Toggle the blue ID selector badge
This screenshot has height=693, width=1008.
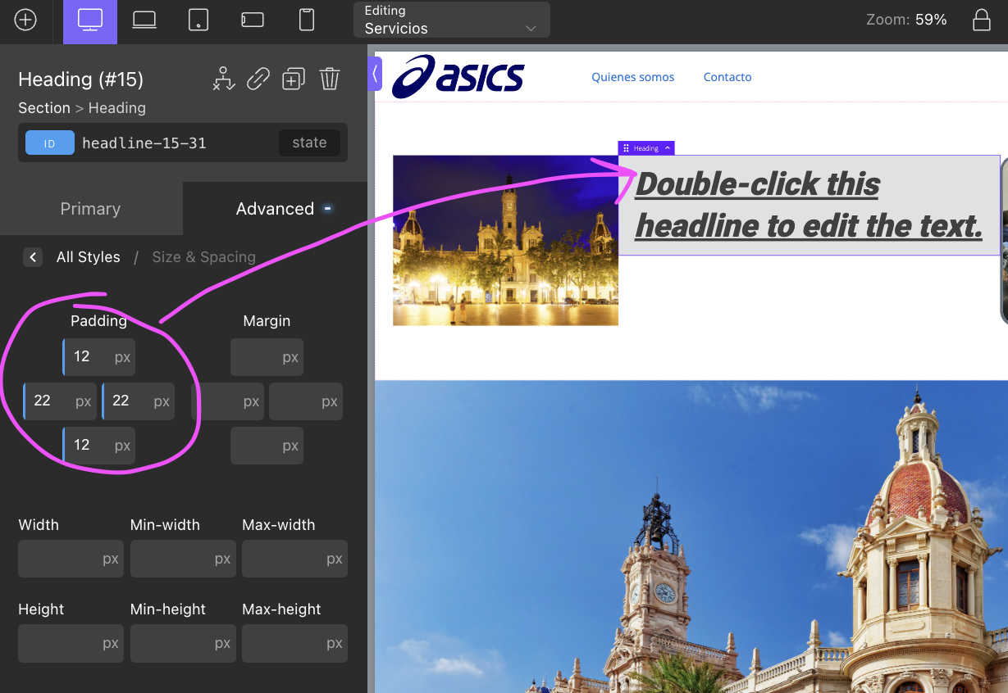[x=49, y=143]
